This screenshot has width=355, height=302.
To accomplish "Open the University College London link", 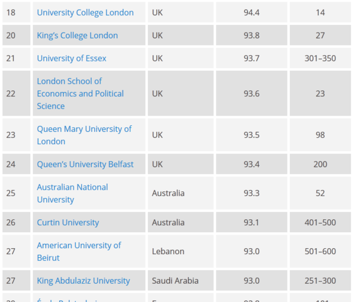I will click(85, 12).
